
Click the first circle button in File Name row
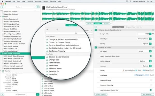pos(151,75)
